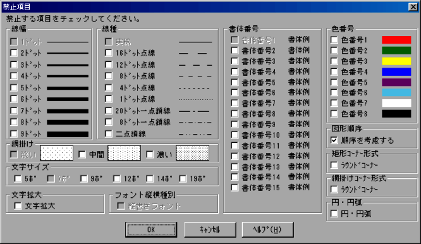Check the 1ドット点線 line type box
This screenshot has width=421, height=244.
tap(109, 99)
